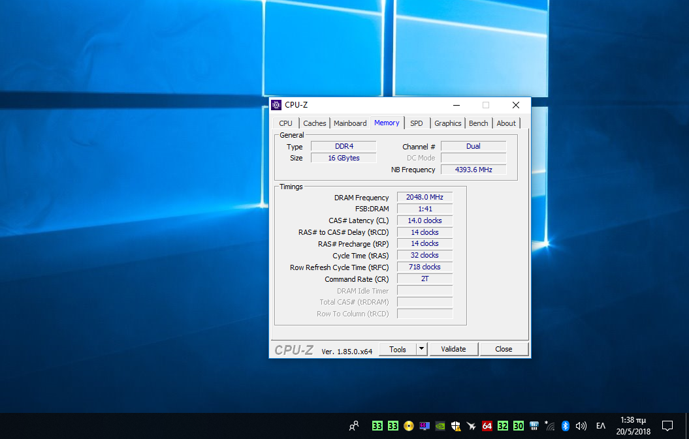This screenshot has height=439, width=689.
Task: Click the green 32 temperature tray icon
Action: coord(503,426)
